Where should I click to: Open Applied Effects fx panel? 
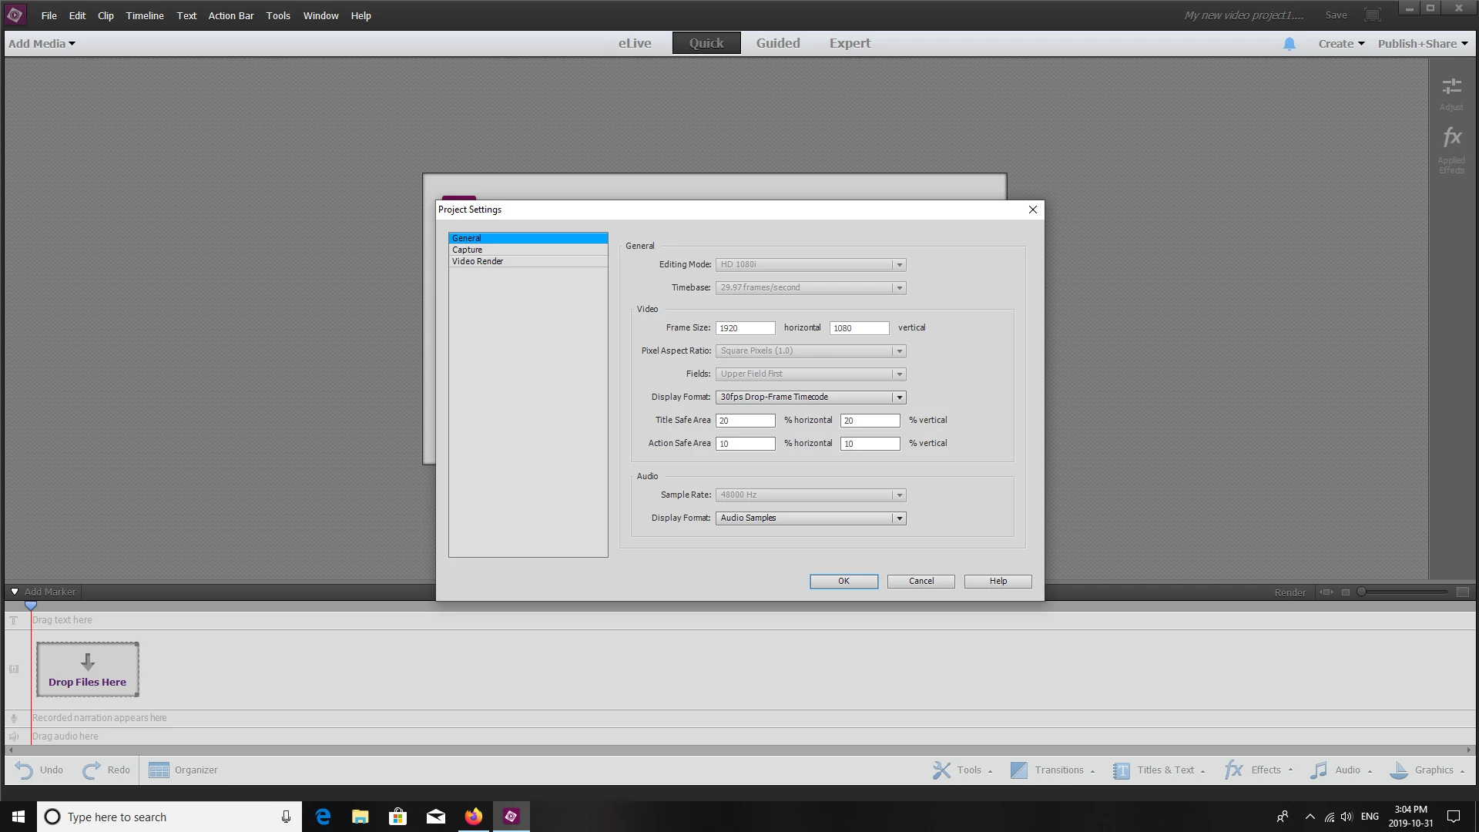1451,139
